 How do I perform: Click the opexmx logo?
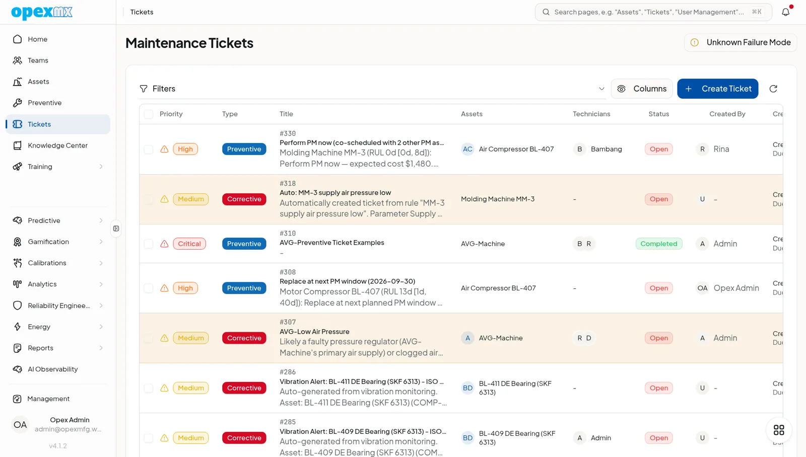click(42, 12)
